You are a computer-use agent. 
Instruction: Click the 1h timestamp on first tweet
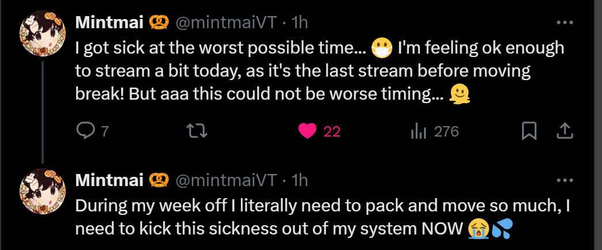point(300,22)
